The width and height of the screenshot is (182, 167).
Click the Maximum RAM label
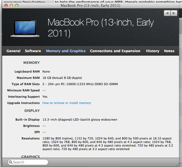click(x=28, y=78)
